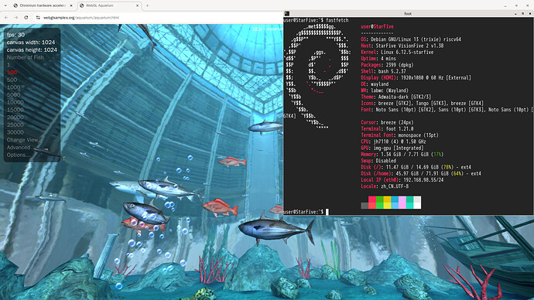Screen dimensions: 534x300
Task: Pick 20000 fish
Action: pyautogui.click(x=15, y=117)
